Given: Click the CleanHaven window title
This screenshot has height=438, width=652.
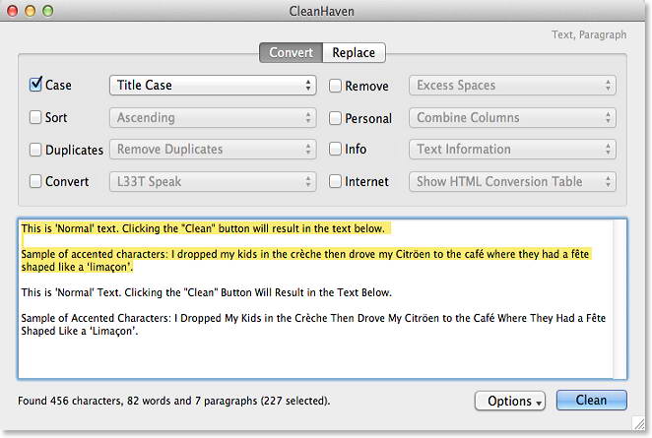Looking at the screenshot, I should pyautogui.click(x=321, y=11).
